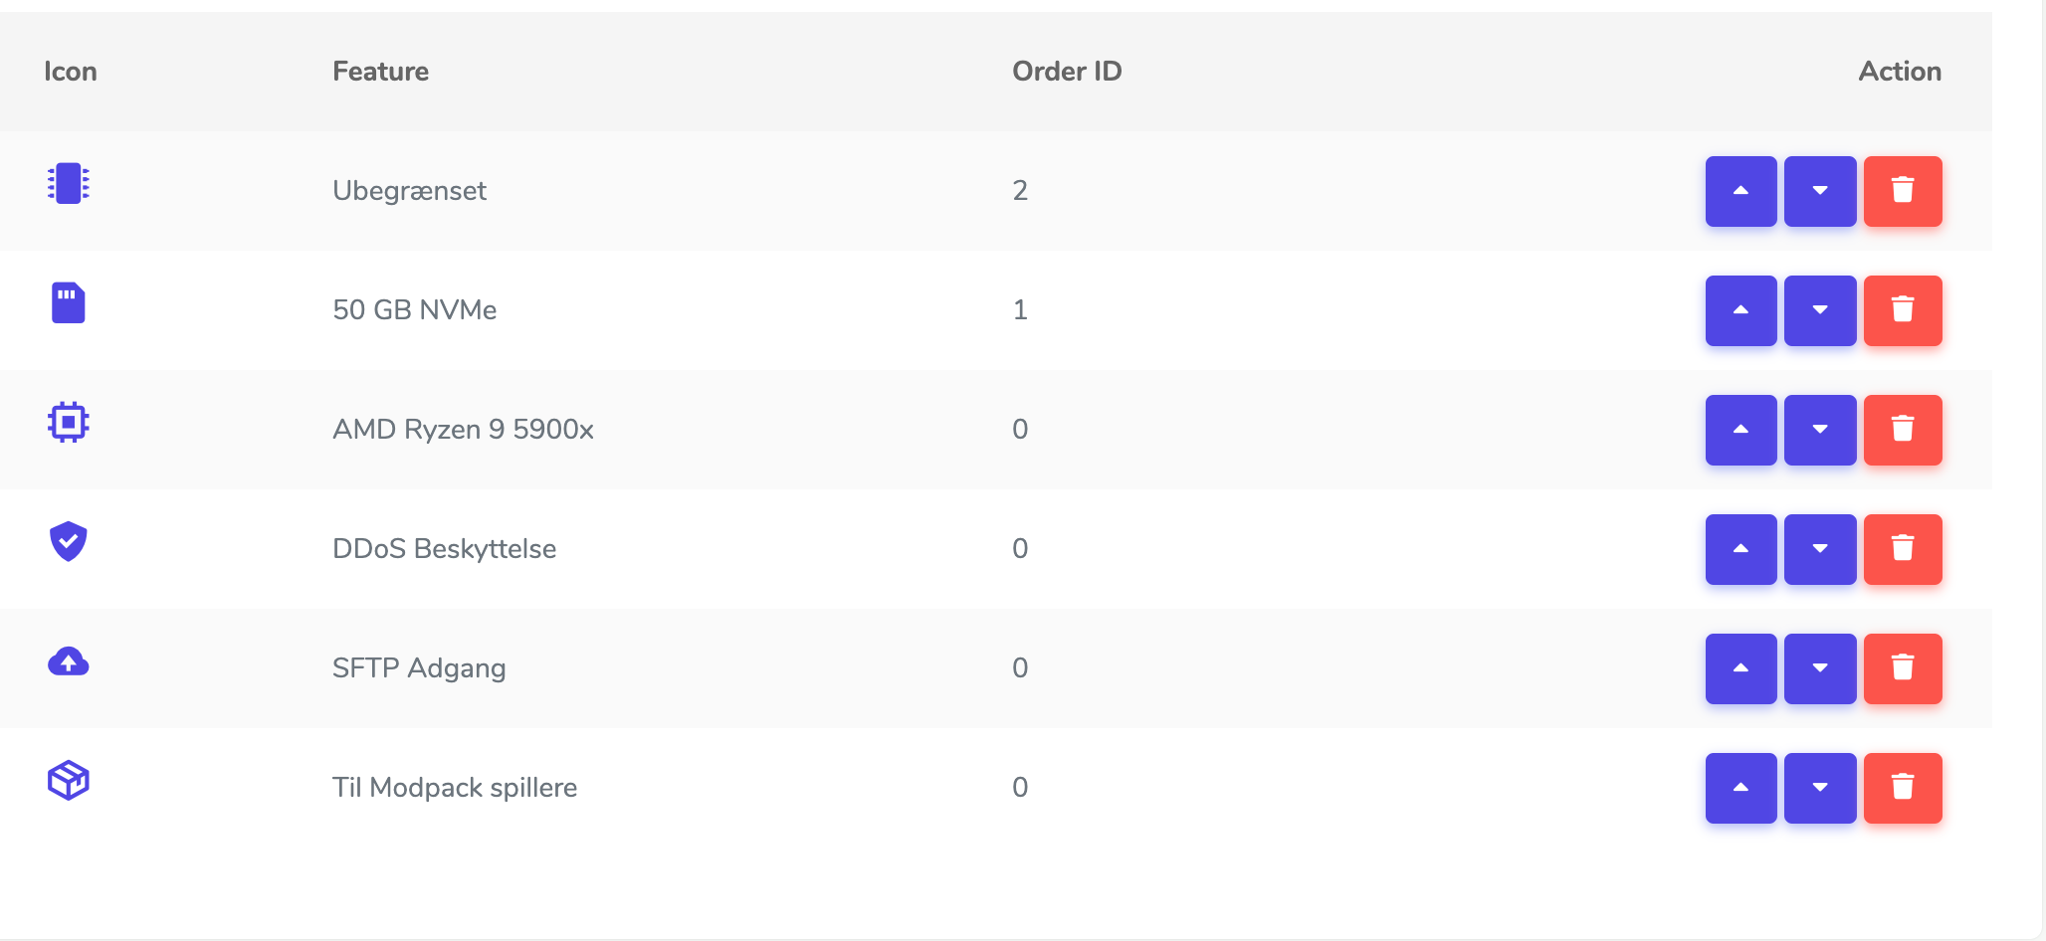
Task: Click the down chevron for Ubegrænset
Action: click(x=1820, y=191)
